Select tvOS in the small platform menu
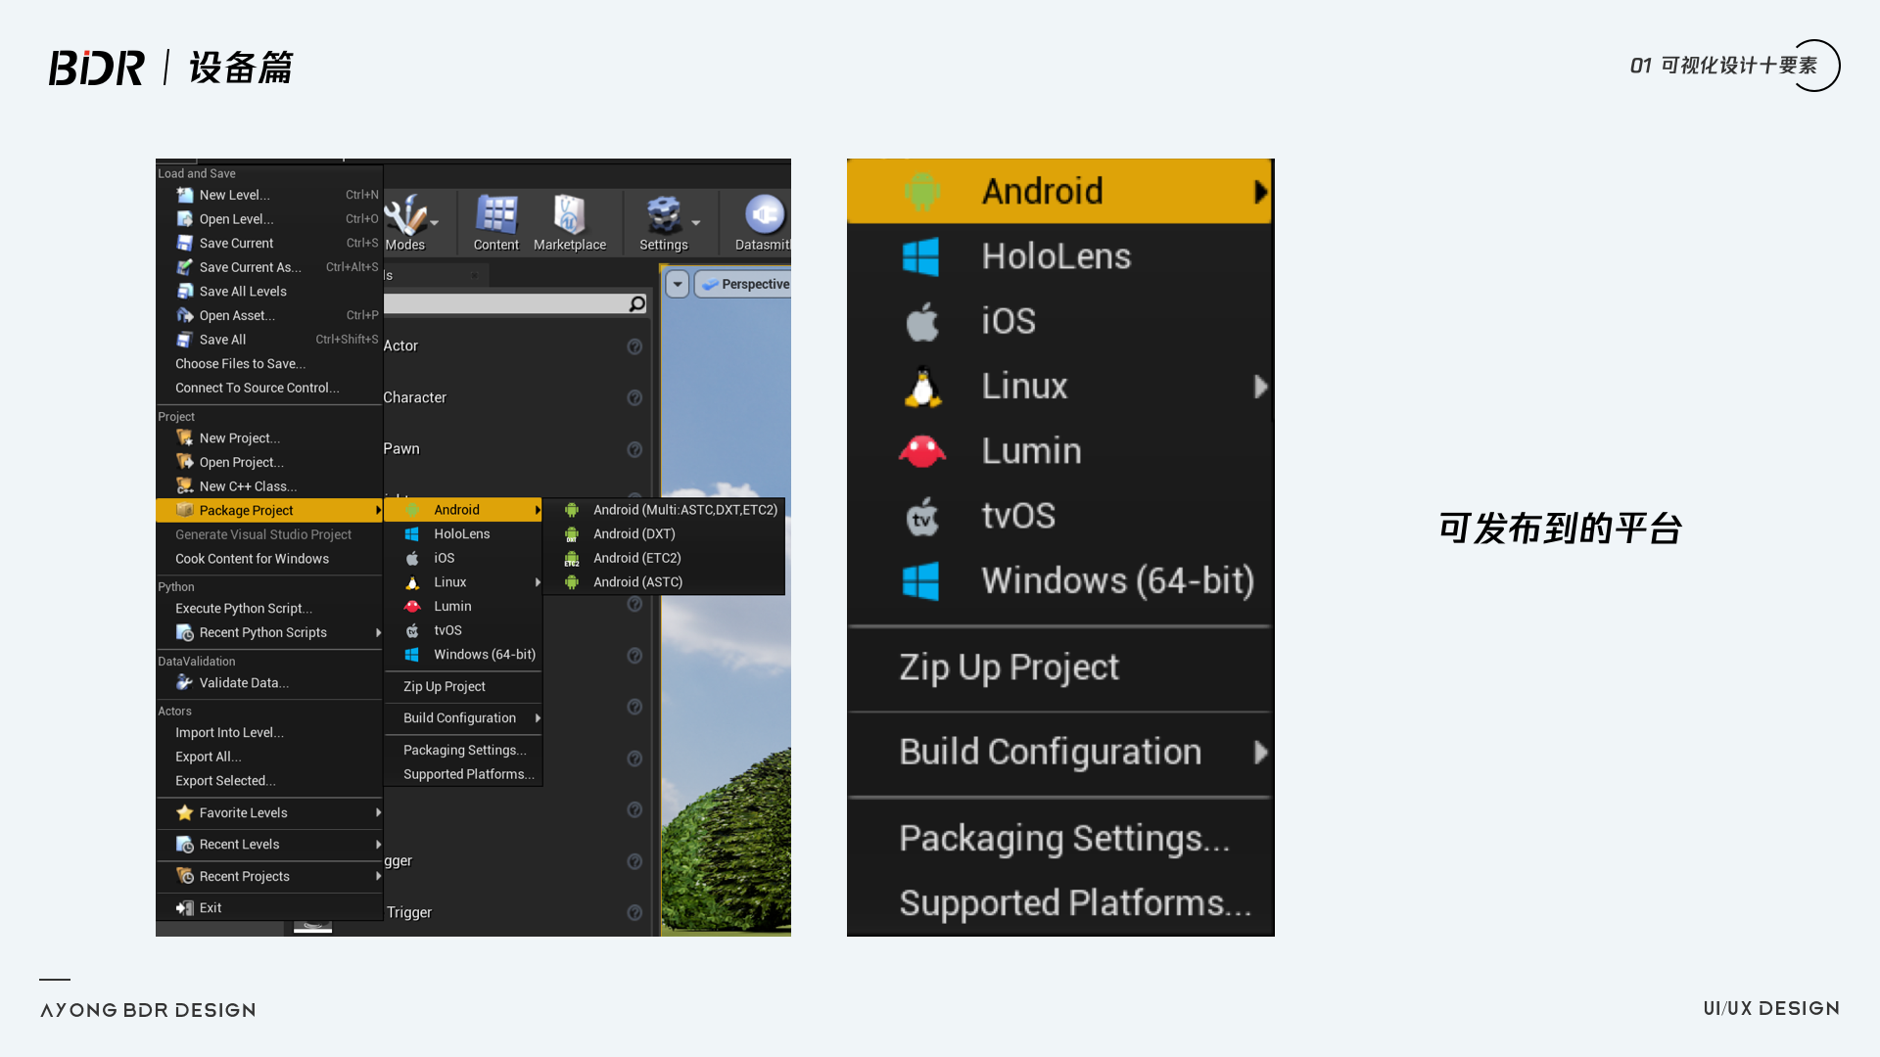The width and height of the screenshot is (1880, 1057). 463,630
